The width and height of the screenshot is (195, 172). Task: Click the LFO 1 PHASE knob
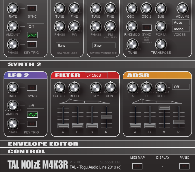tap(13, 45)
